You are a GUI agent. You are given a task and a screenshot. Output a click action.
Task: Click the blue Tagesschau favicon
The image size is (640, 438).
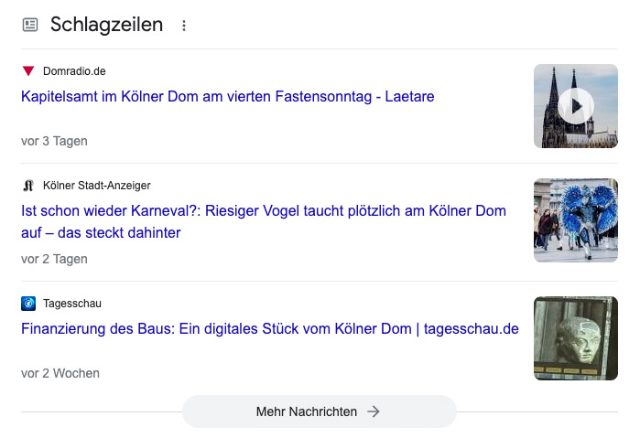tap(28, 304)
